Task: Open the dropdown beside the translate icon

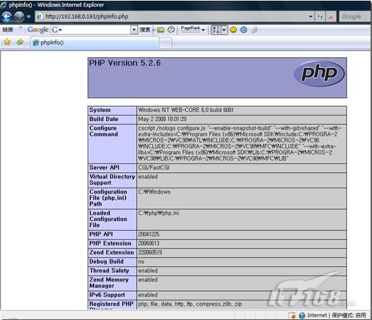Action: (224, 30)
